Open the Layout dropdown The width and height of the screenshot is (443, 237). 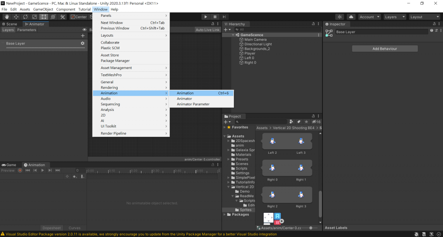coord(425,17)
